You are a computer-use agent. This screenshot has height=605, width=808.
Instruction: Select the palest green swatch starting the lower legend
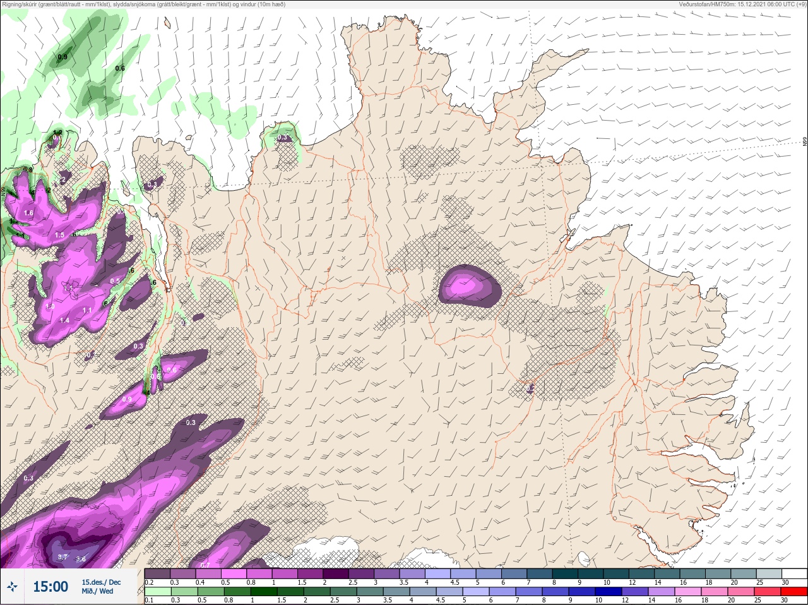(x=158, y=592)
